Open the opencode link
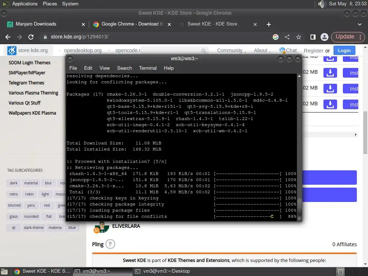Viewport: 368px width, 276px height. pos(128,50)
